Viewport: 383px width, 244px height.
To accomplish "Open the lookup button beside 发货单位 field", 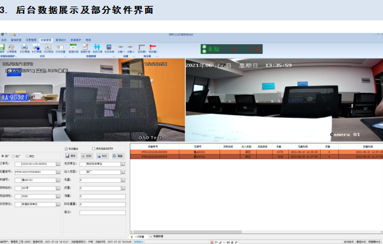I will click(123, 164).
